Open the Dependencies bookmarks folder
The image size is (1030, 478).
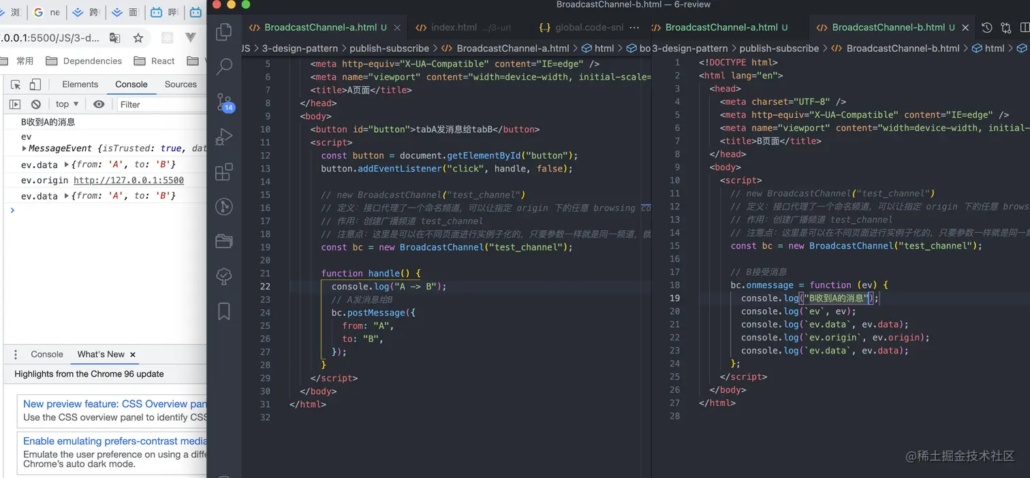click(x=84, y=61)
